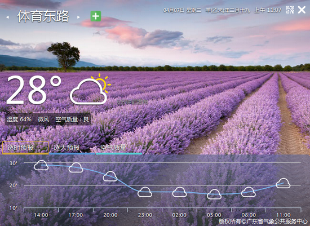Viewport: 310px width, 226px height.
Task: Click the green plus add-city icon
Action: coord(96,16)
